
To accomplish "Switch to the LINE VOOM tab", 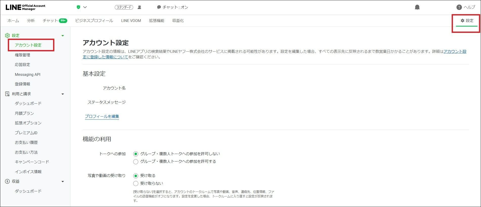I will [x=131, y=21].
